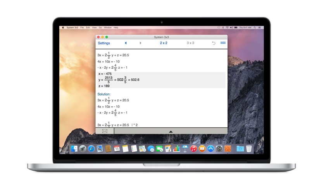Open Notes in the dock
Viewport: 310px width, 194px height.
125,149
